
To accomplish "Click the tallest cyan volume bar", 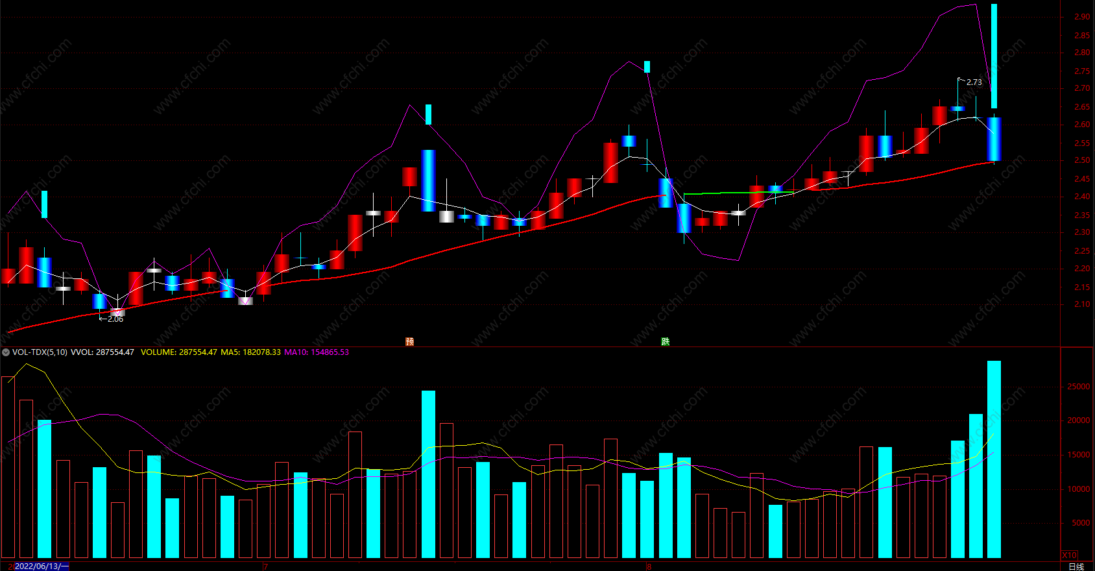I will point(994,459).
